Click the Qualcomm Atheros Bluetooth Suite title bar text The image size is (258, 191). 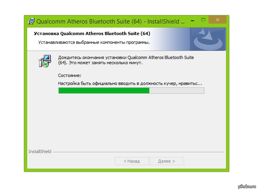coord(110,22)
